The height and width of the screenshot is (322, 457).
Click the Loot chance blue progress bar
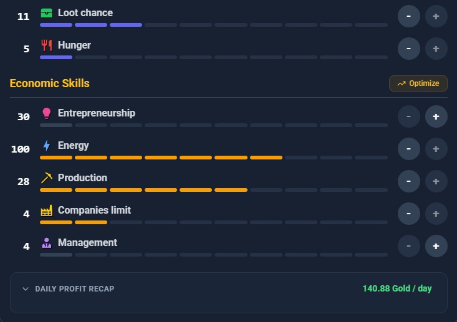[x=214, y=25]
